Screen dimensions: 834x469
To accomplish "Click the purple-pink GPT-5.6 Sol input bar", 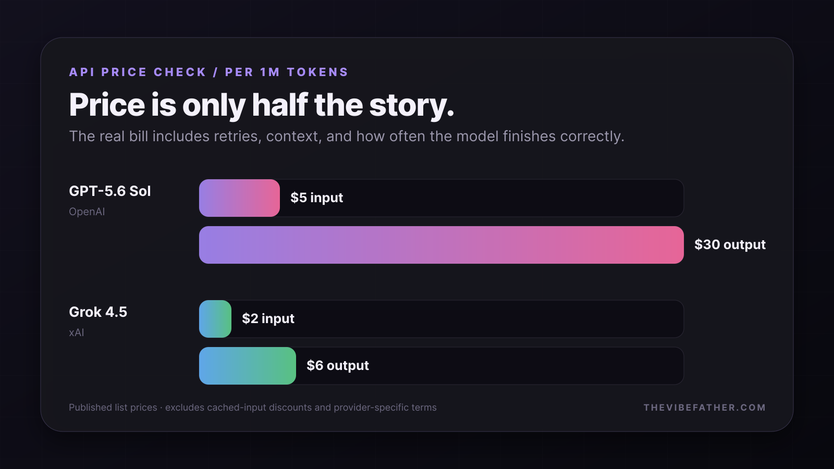I will (239, 198).
